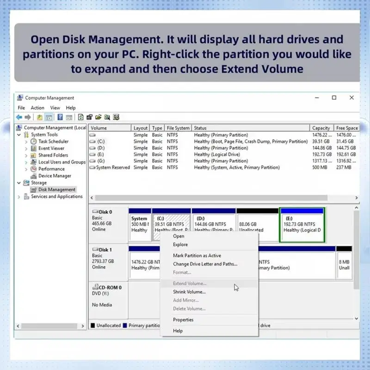
Task: Sort by the Status column header
Action: click(x=250, y=128)
